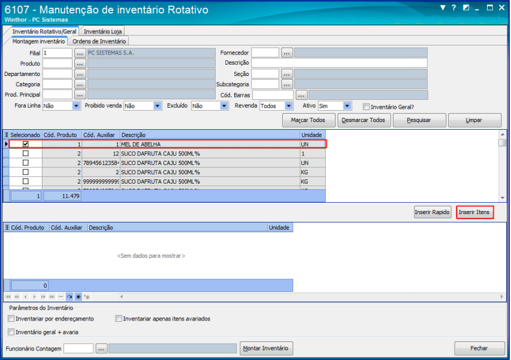511x360 pixels.
Task: Open Funcionário Contagem lookup ellipsis button
Action: tap(101, 348)
